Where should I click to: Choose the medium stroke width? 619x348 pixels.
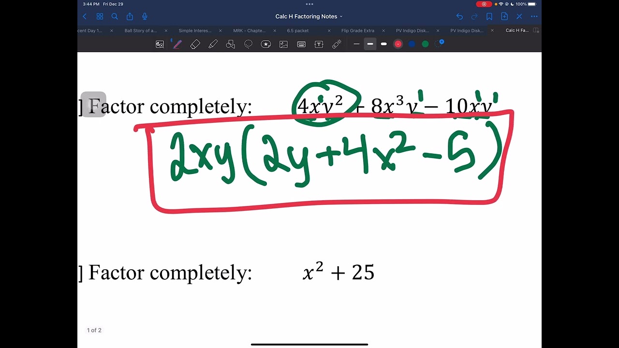click(370, 44)
